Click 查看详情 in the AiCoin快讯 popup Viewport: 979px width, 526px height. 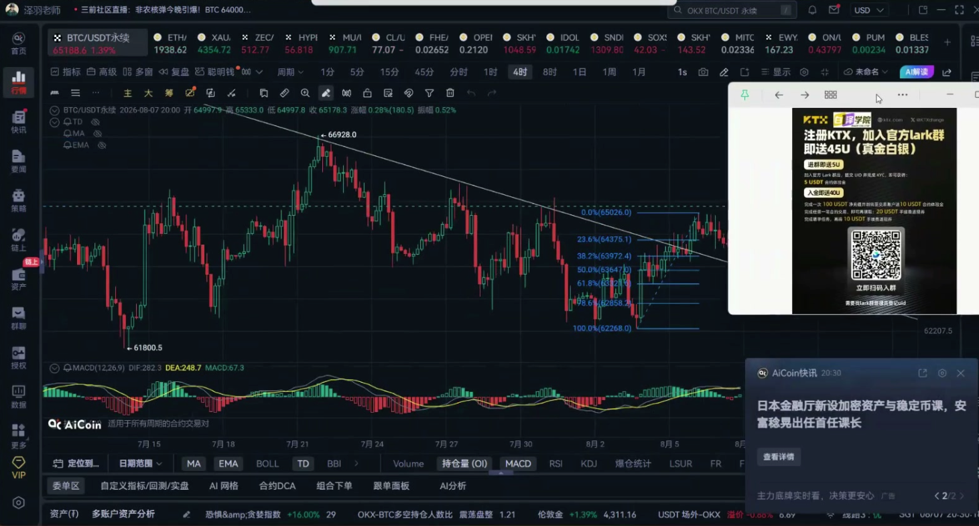click(779, 457)
